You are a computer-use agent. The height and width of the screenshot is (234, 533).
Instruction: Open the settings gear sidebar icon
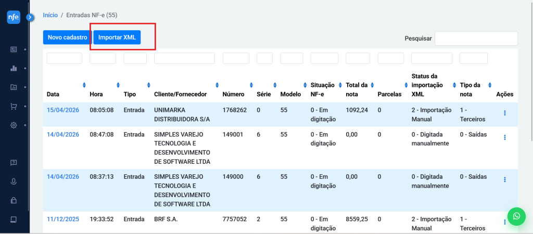[14, 125]
